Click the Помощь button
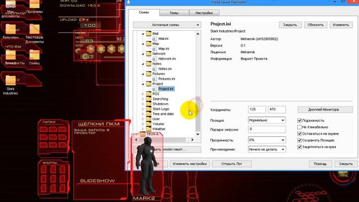359x202 pixels. coord(320,164)
